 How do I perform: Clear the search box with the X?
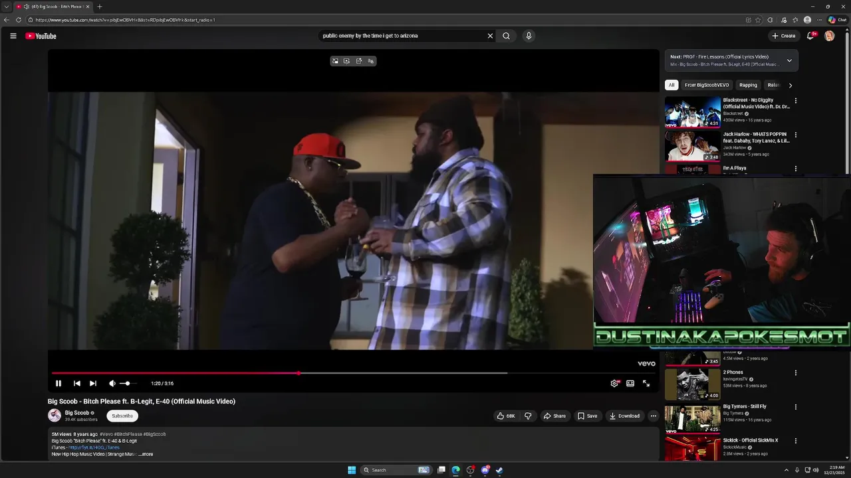(490, 36)
